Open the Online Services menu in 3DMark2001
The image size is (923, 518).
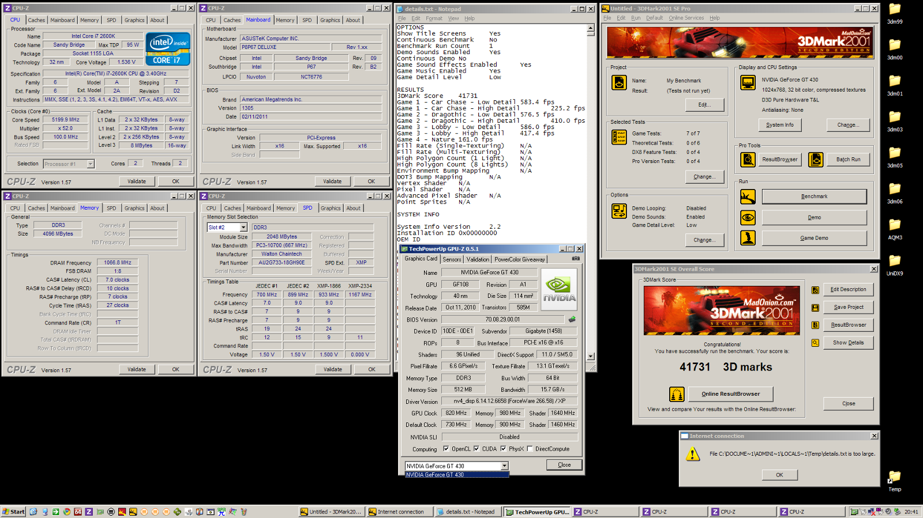686,18
